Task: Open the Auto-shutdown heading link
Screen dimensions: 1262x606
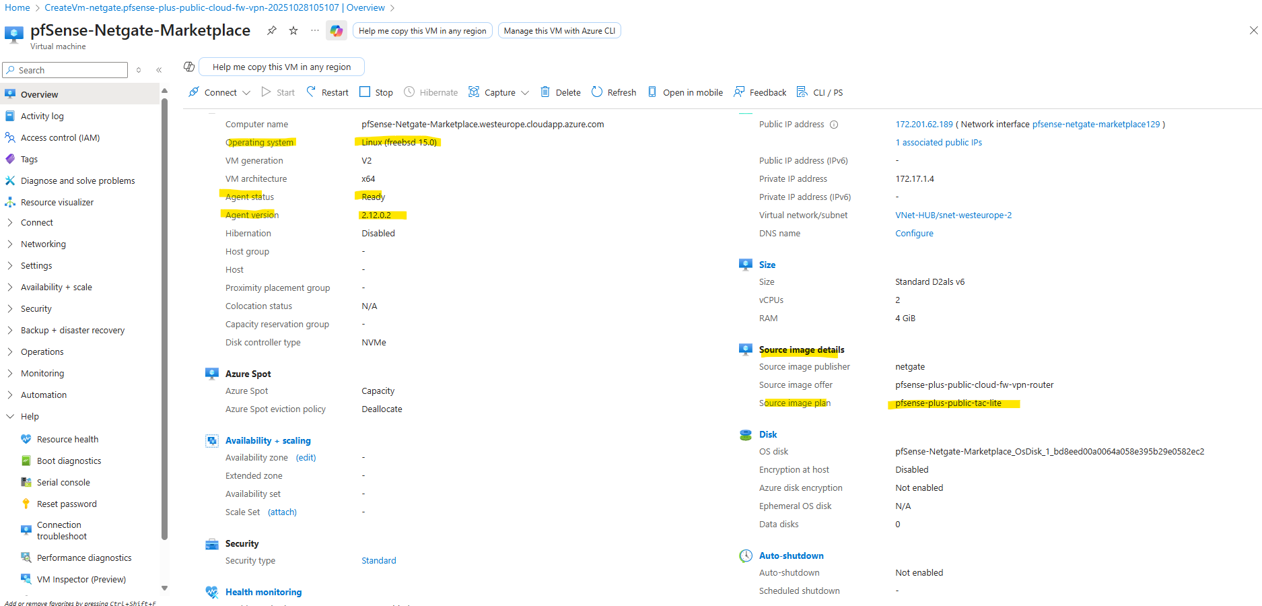Action: [792, 556]
